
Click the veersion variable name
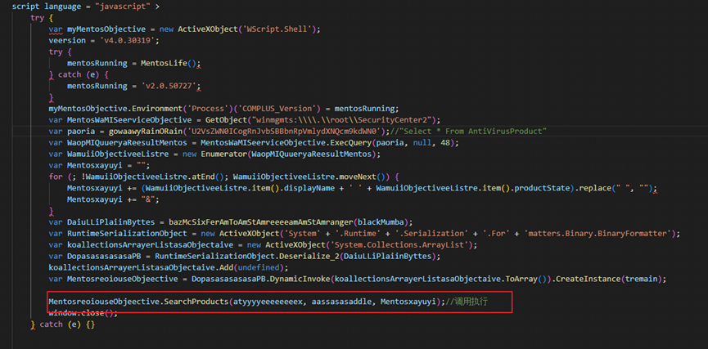pos(67,41)
